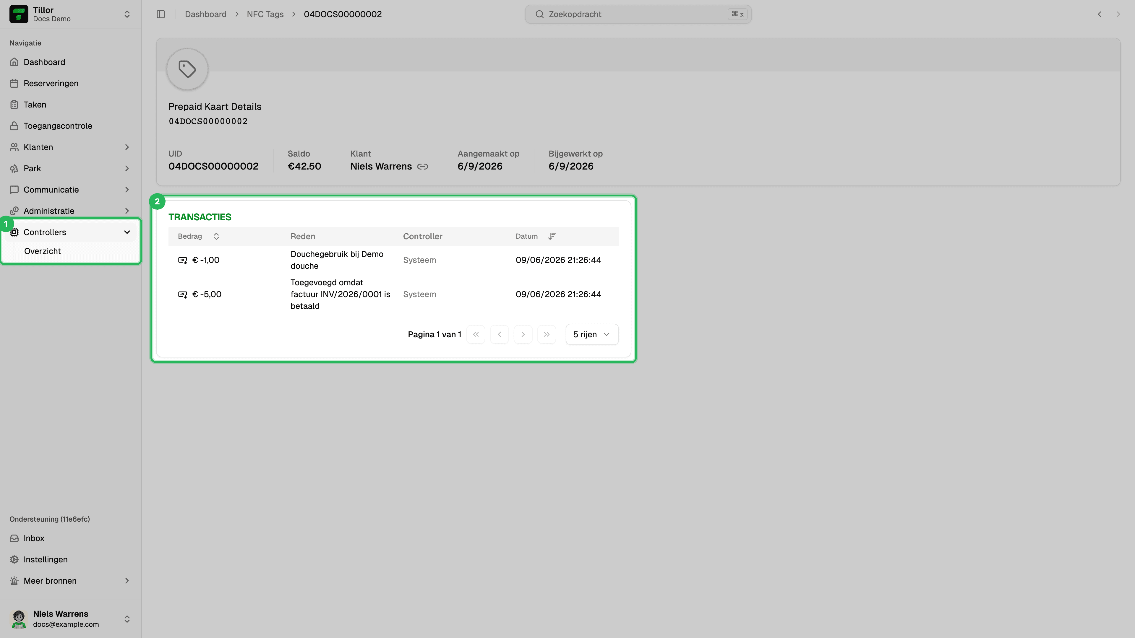Click the Datum descending sort icon
The width and height of the screenshot is (1135, 638).
click(552, 236)
